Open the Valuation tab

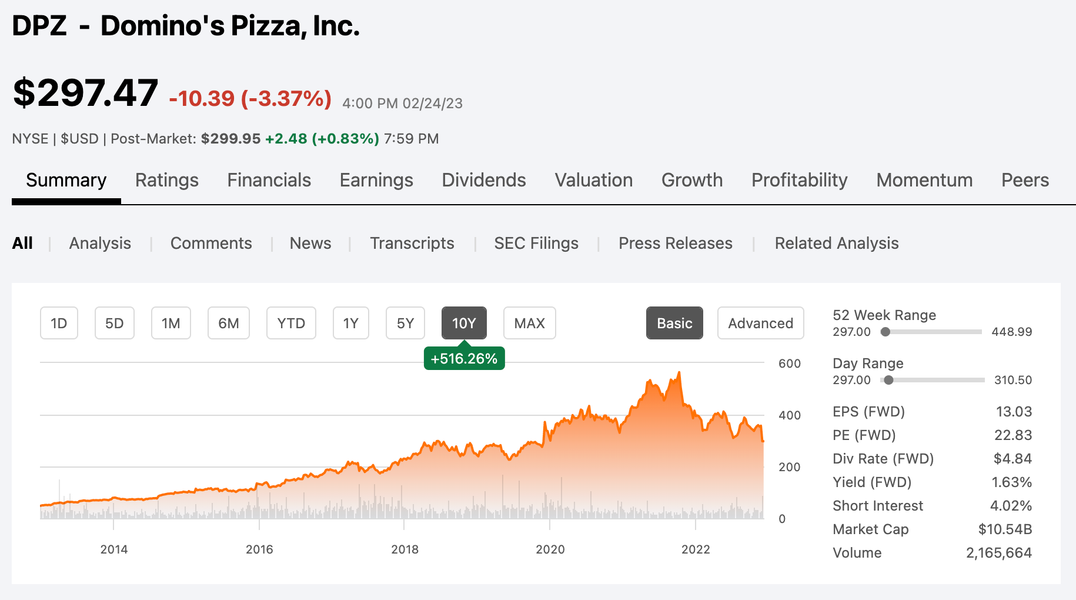pyautogui.click(x=594, y=180)
